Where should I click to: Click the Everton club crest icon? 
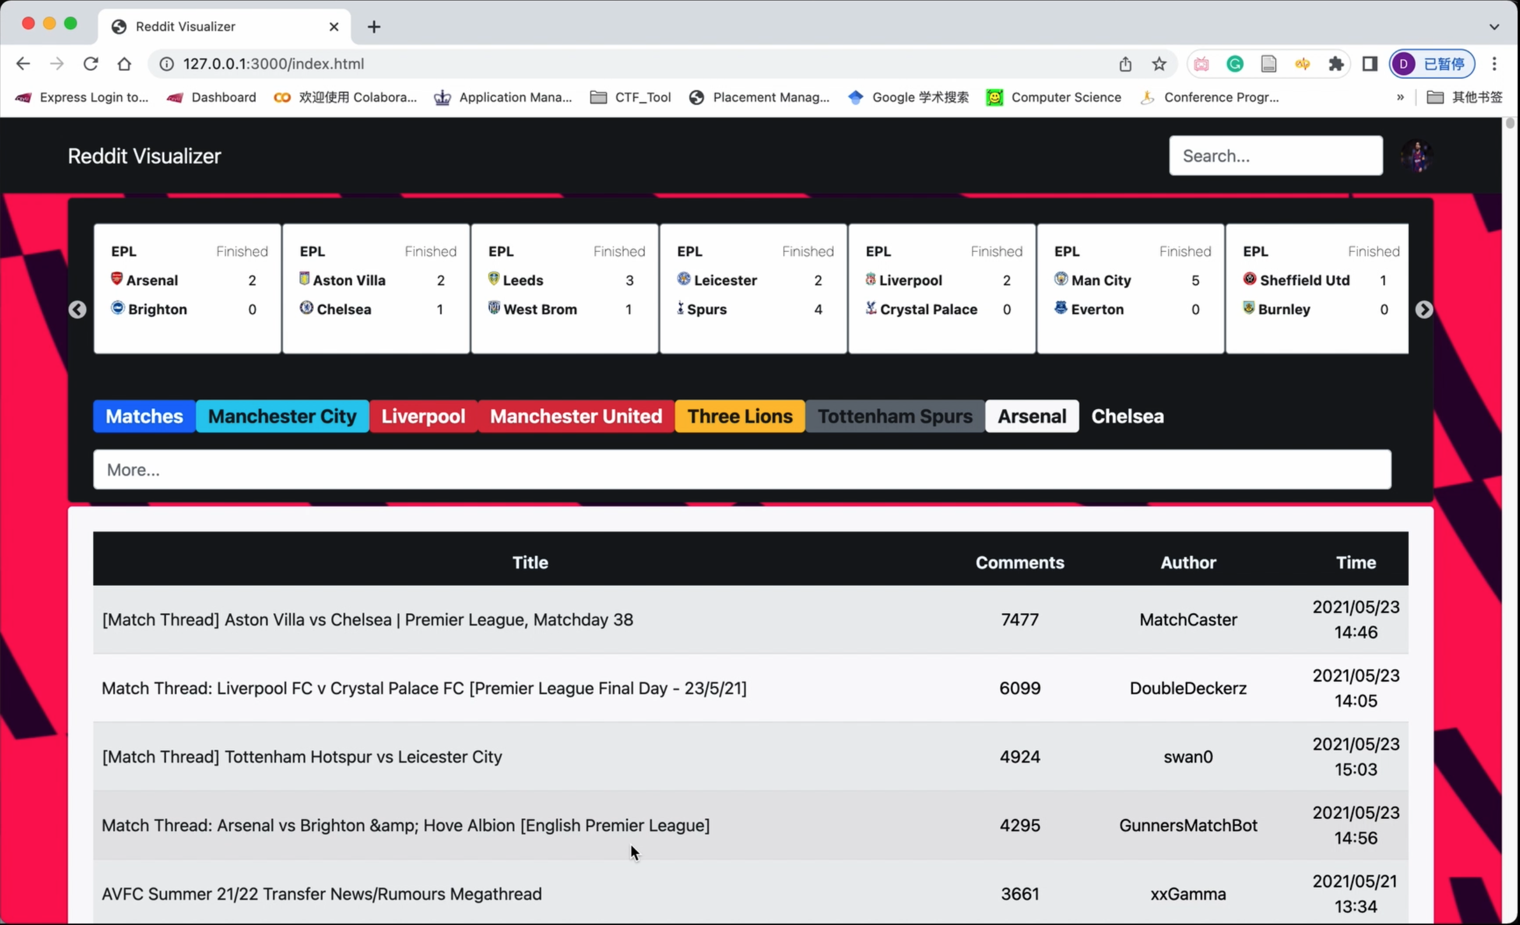[1061, 307]
